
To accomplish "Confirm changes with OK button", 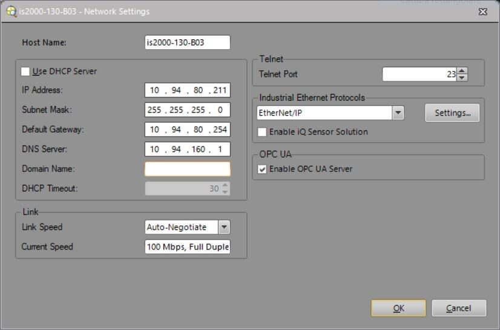I will coord(398,308).
